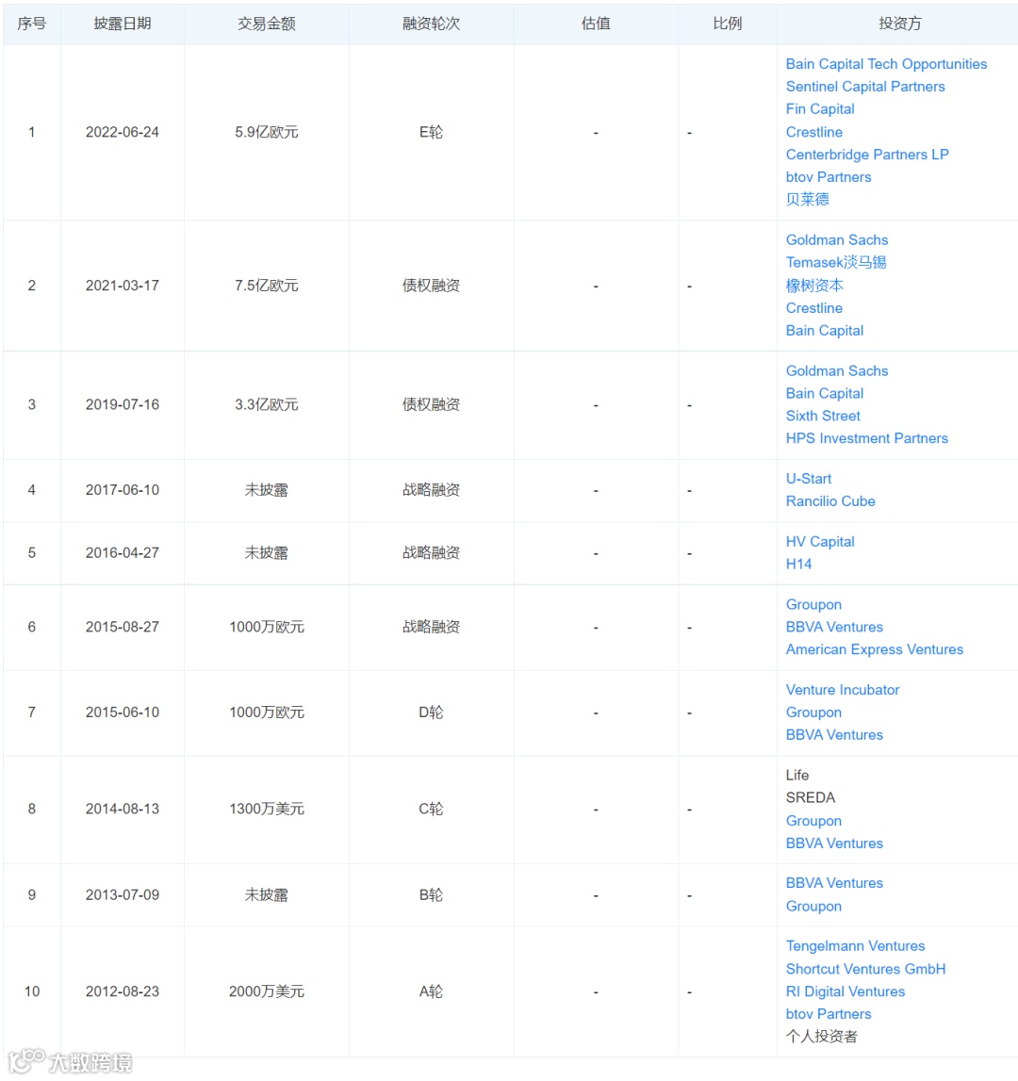
Task: Open BBVA Ventures in the 2015-08-27 row
Action: pyautogui.click(x=834, y=628)
